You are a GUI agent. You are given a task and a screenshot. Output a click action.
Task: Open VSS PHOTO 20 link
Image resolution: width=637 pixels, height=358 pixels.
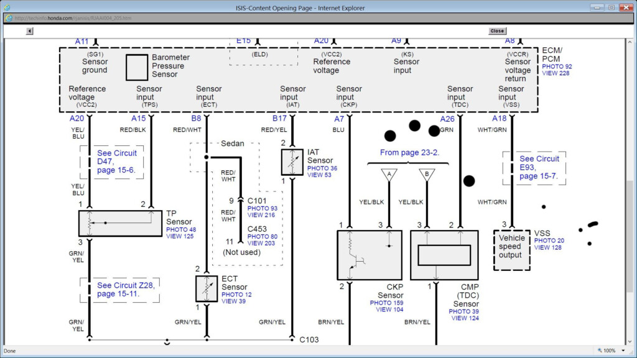point(549,241)
